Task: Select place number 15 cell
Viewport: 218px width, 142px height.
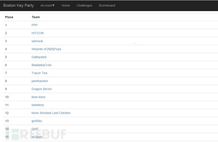Action: click(x=7, y=137)
